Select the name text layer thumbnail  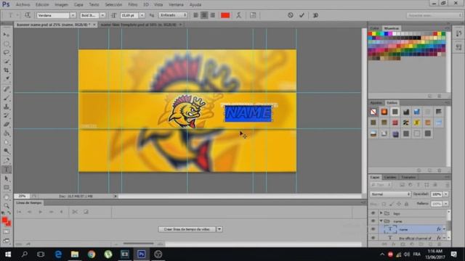(x=390, y=229)
